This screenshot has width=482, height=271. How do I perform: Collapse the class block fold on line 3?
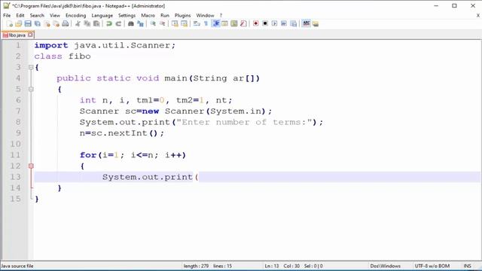tap(31, 67)
